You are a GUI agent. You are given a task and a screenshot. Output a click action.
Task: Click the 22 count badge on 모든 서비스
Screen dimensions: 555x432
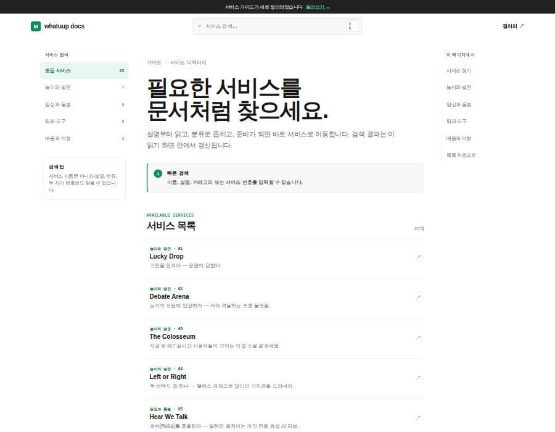coord(121,71)
